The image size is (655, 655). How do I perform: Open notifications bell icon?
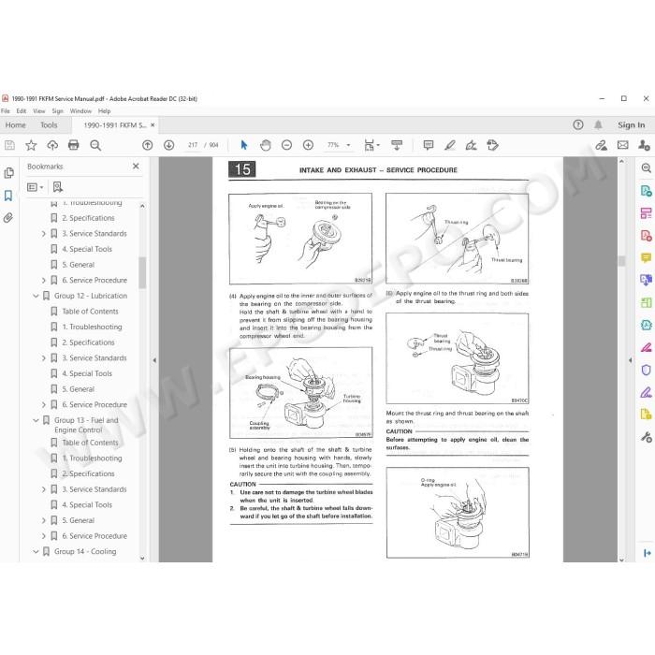click(598, 124)
